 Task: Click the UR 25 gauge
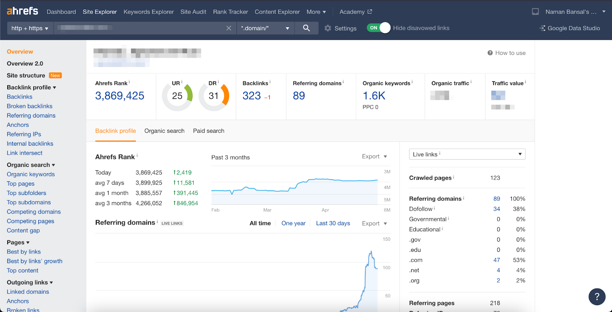tap(177, 96)
